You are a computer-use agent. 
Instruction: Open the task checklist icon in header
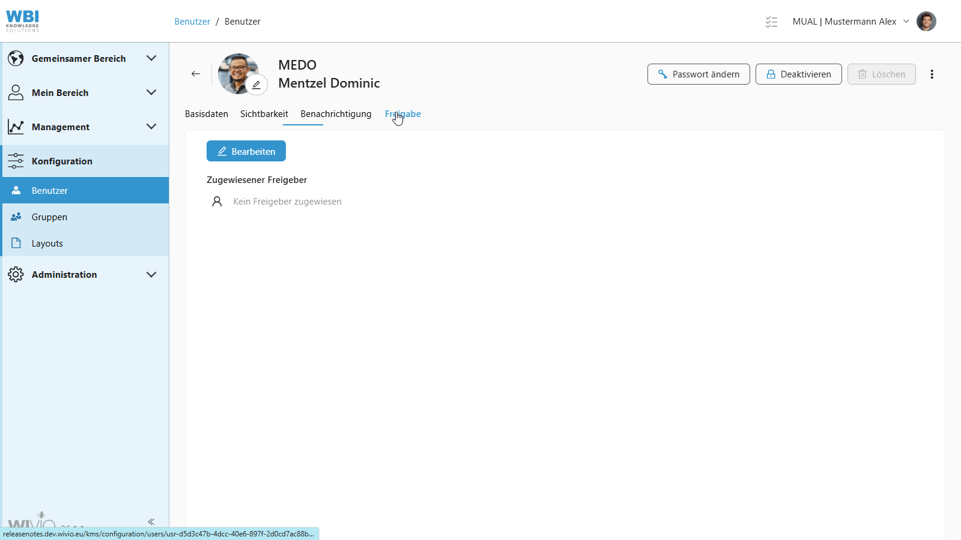point(771,22)
